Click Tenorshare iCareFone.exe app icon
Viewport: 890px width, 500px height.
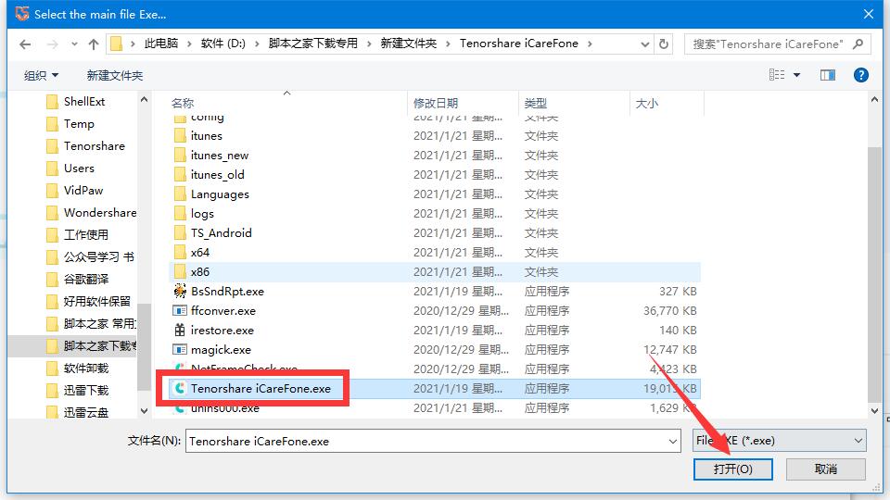[x=180, y=388]
